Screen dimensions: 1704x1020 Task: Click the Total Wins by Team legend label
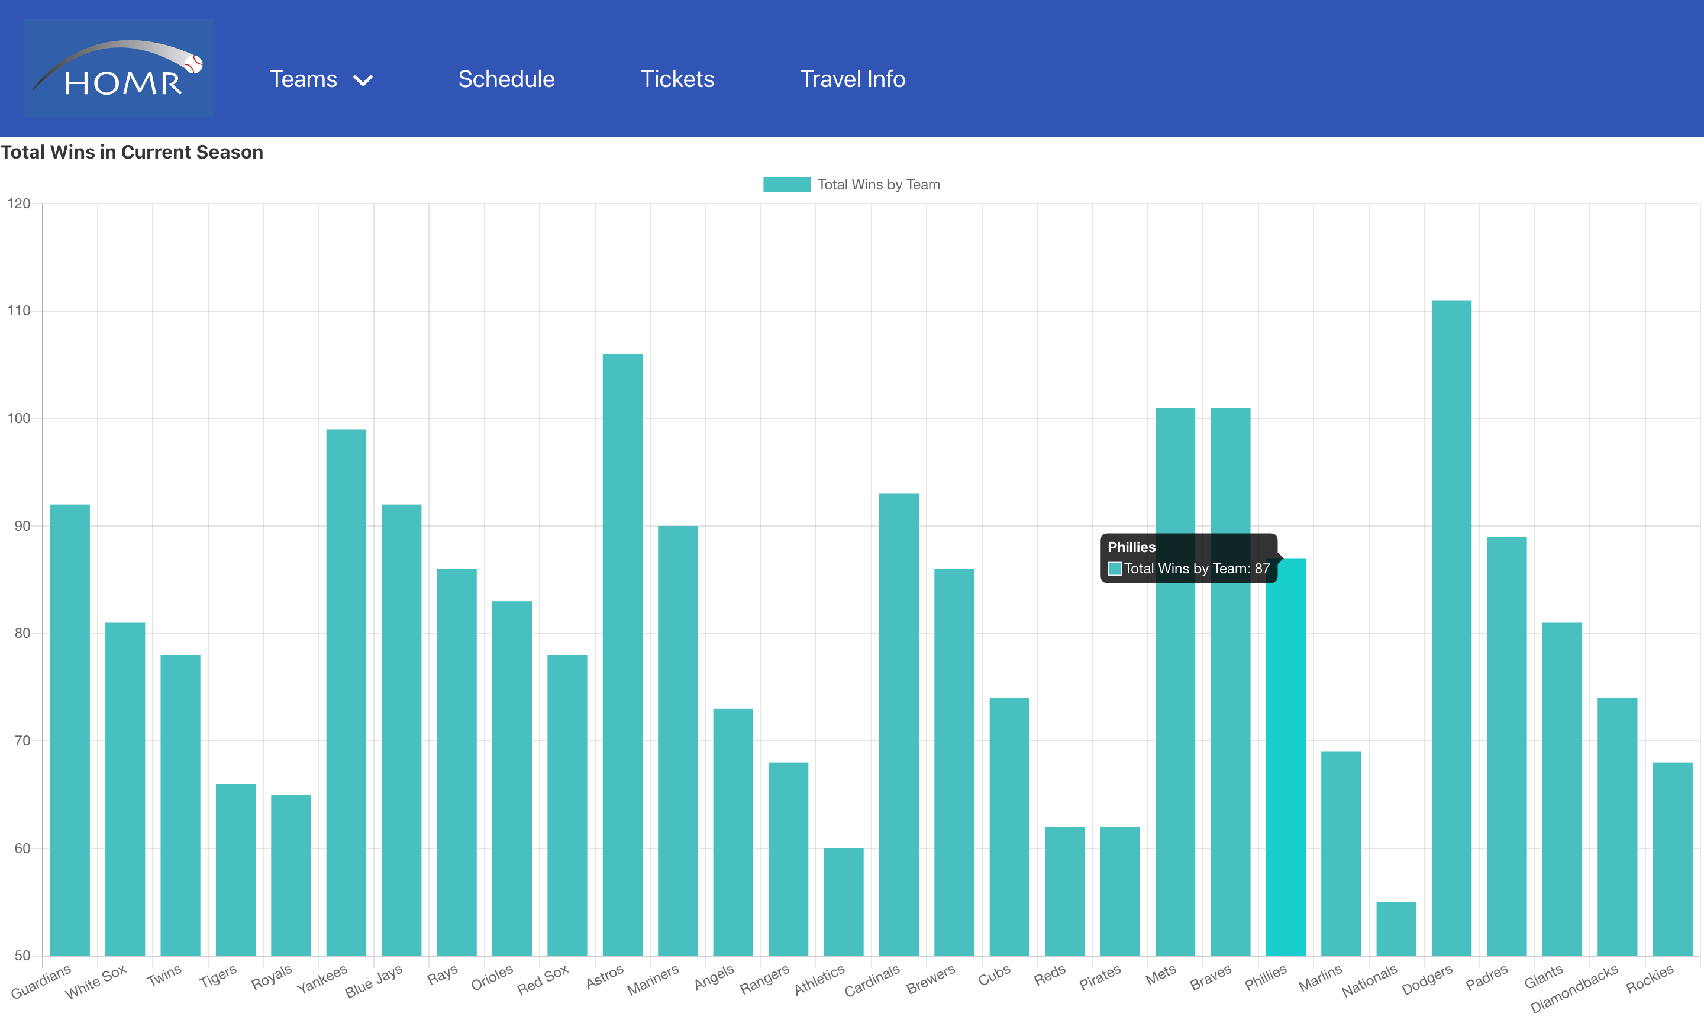(x=879, y=184)
